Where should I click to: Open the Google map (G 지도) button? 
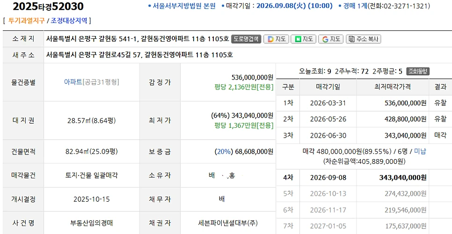[331, 39]
